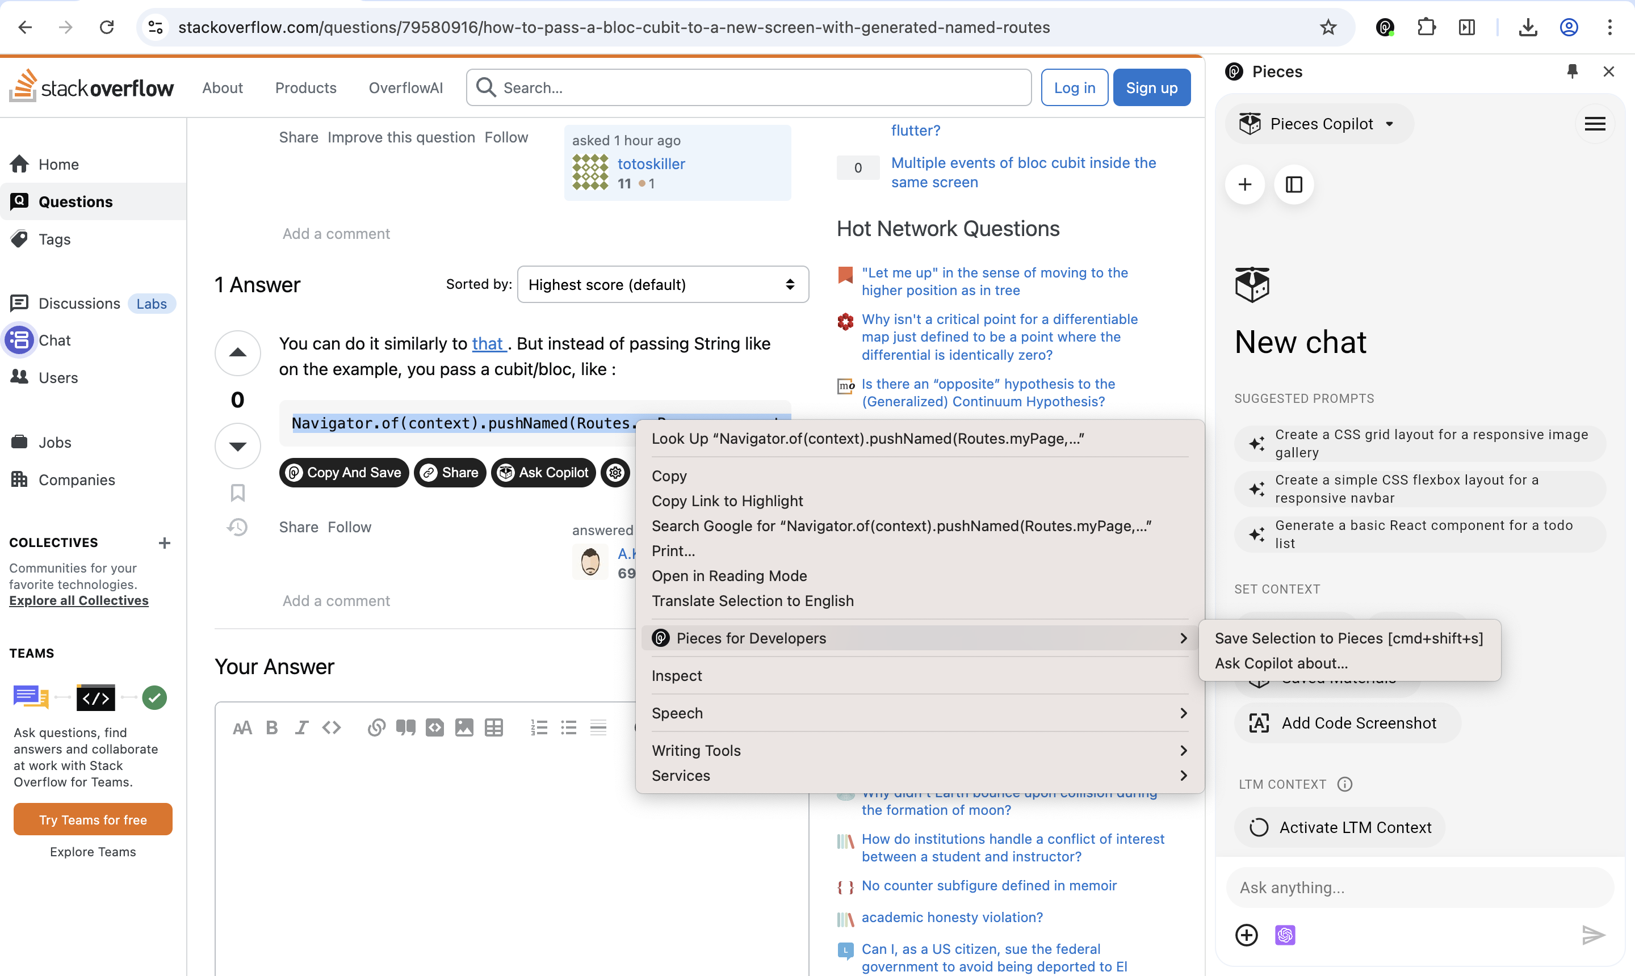Send the Pieces chat message
1635x976 pixels.
point(1593,935)
